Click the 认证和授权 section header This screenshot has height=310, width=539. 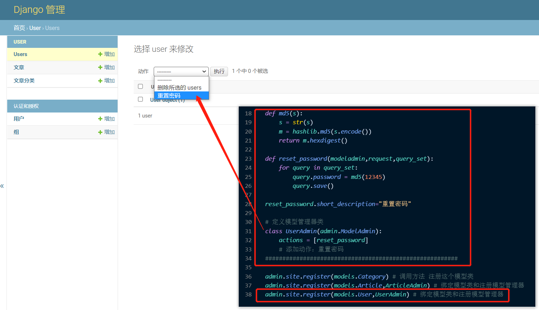pyautogui.click(x=26, y=106)
